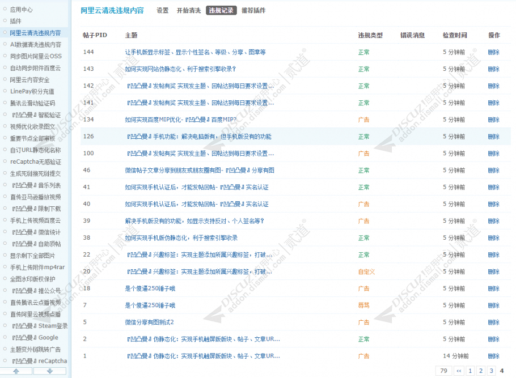Select 阿里云清洗违规内容 in the sidebar
This screenshot has width=516, height=378.
(35, 33)
